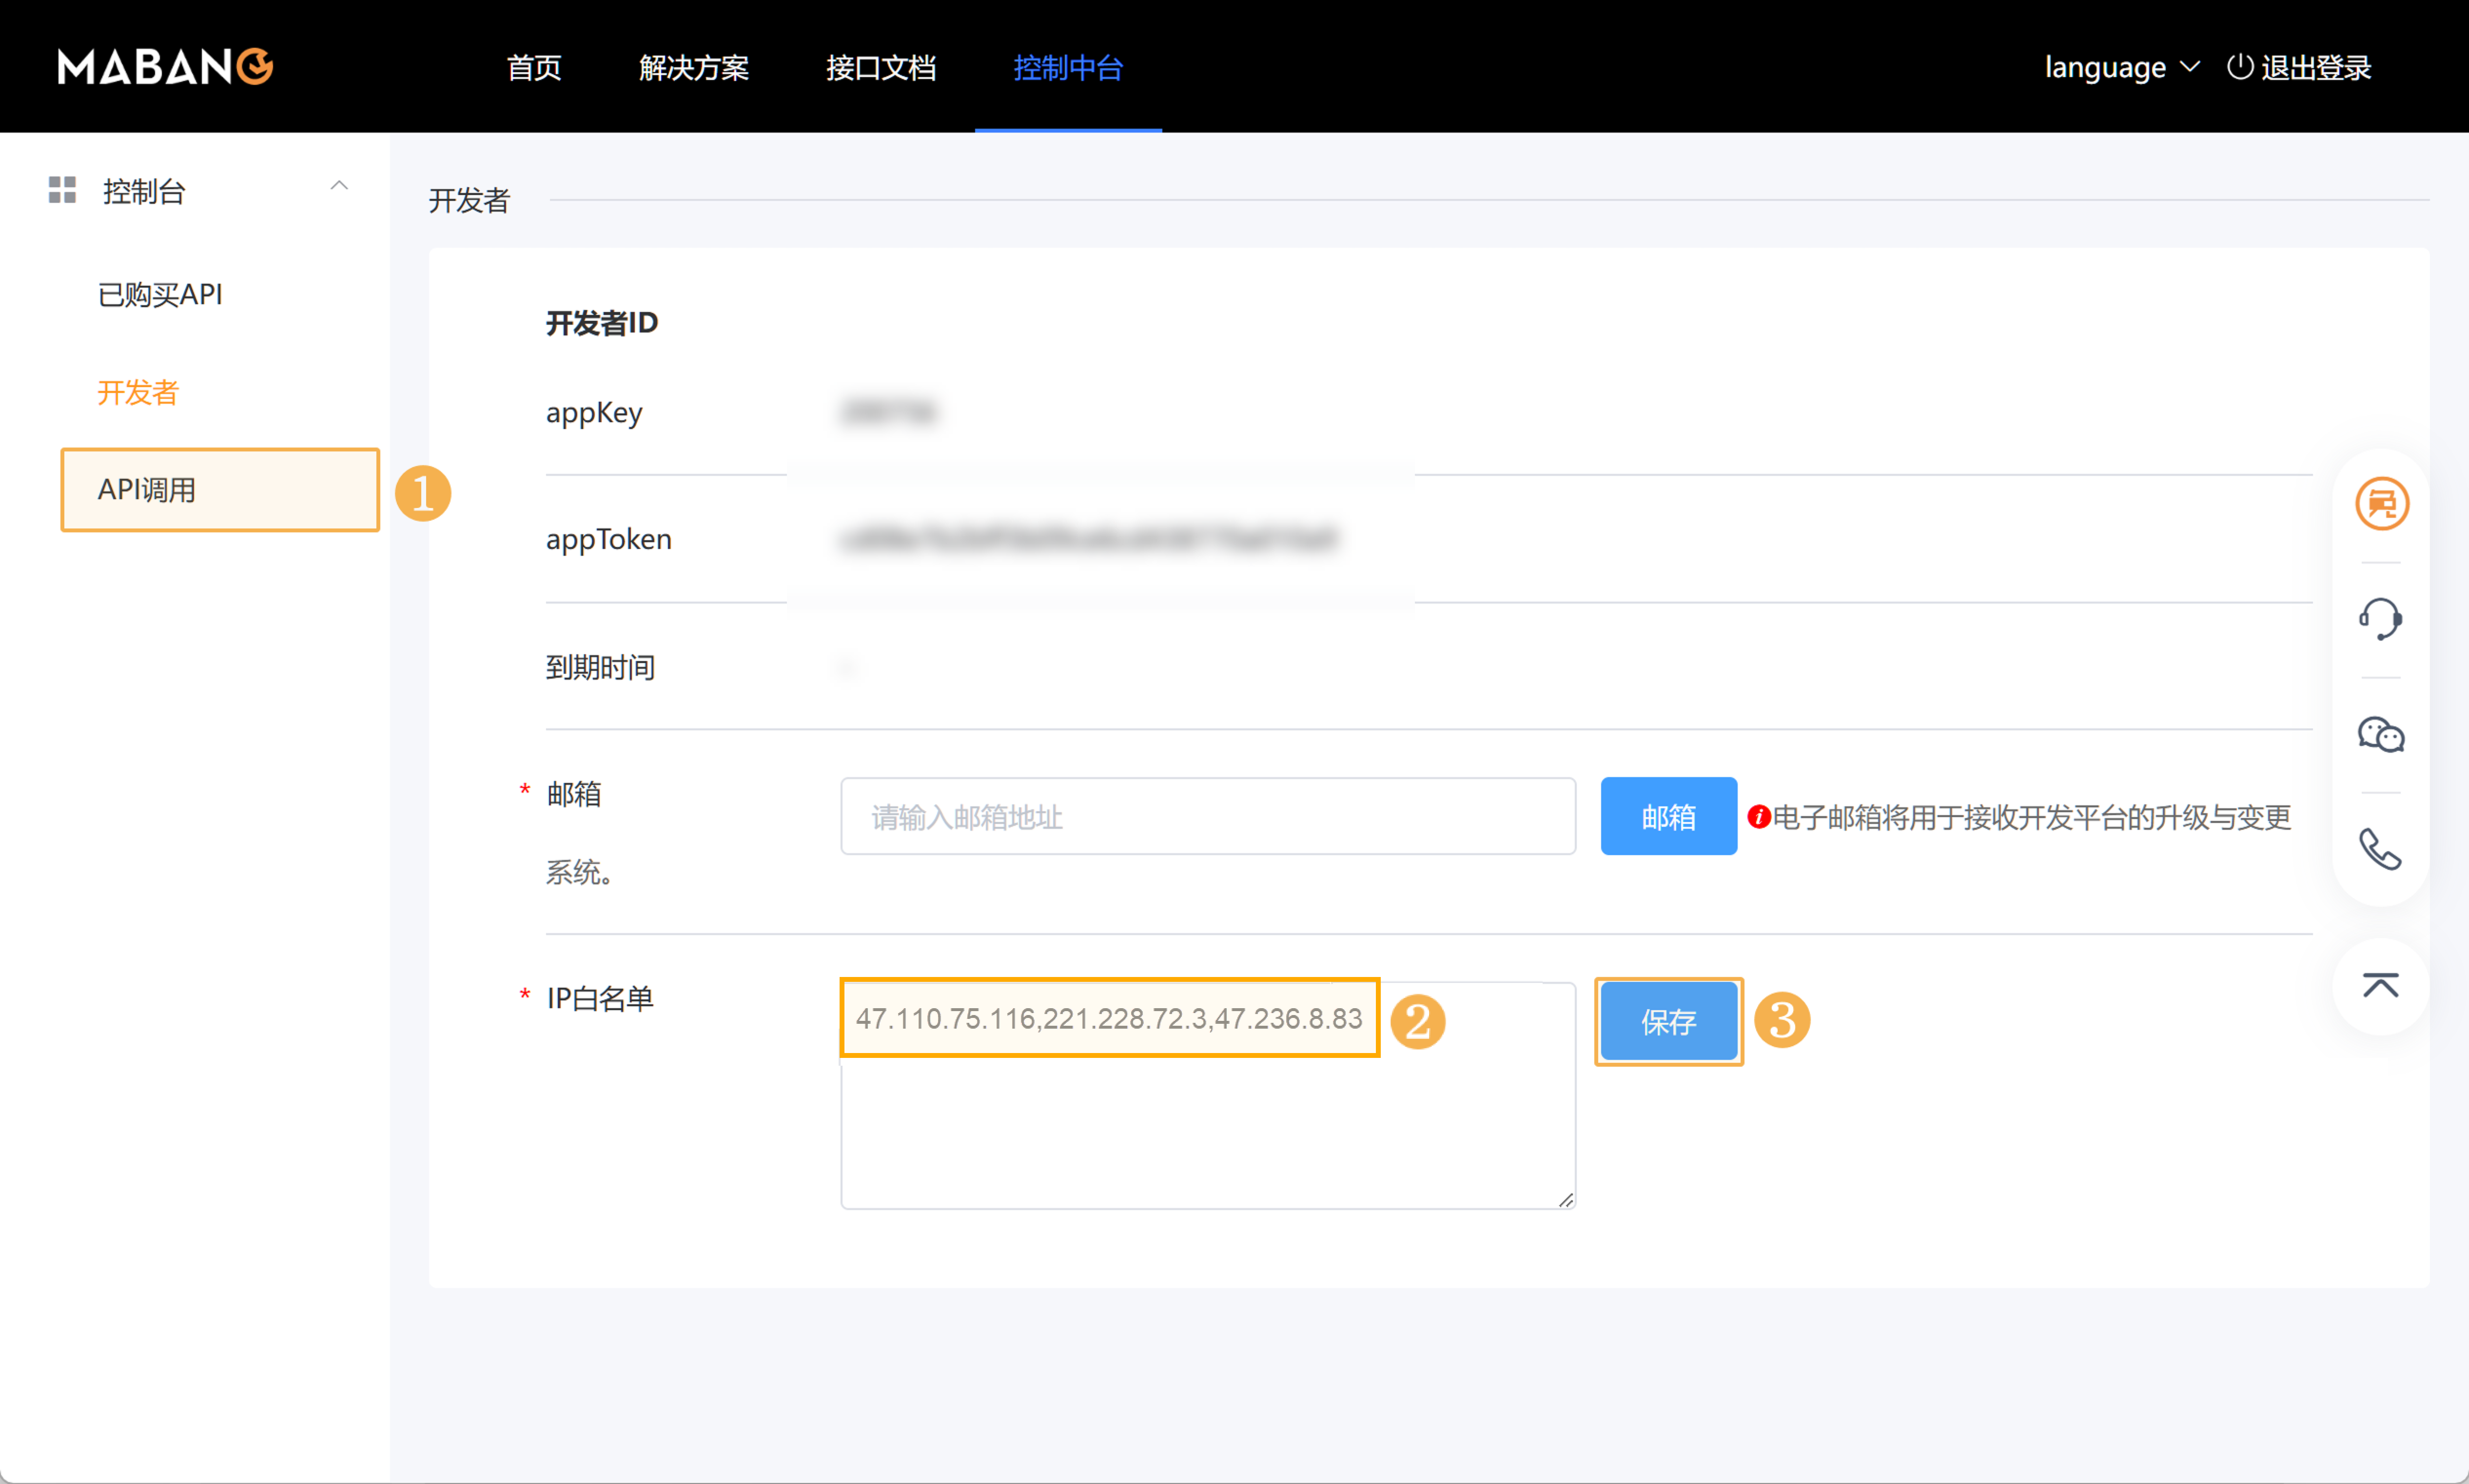Click 退出登录 to log out
Viewport: 2469px width, 1484px height.
click(x=2316, y=67)
